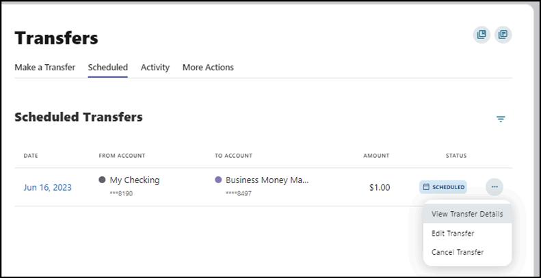Click the three-dot actions button
Image resolution: width=541 pixels, height=278 pixels.
coord(494,186)
